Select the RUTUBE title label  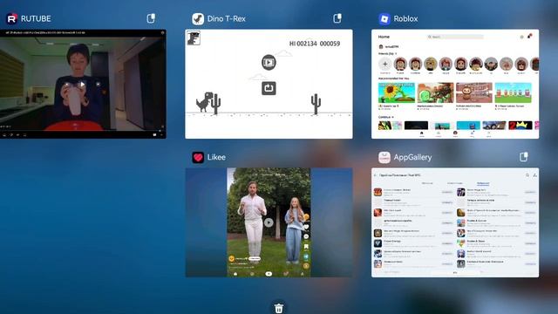[x=36, y=18]
